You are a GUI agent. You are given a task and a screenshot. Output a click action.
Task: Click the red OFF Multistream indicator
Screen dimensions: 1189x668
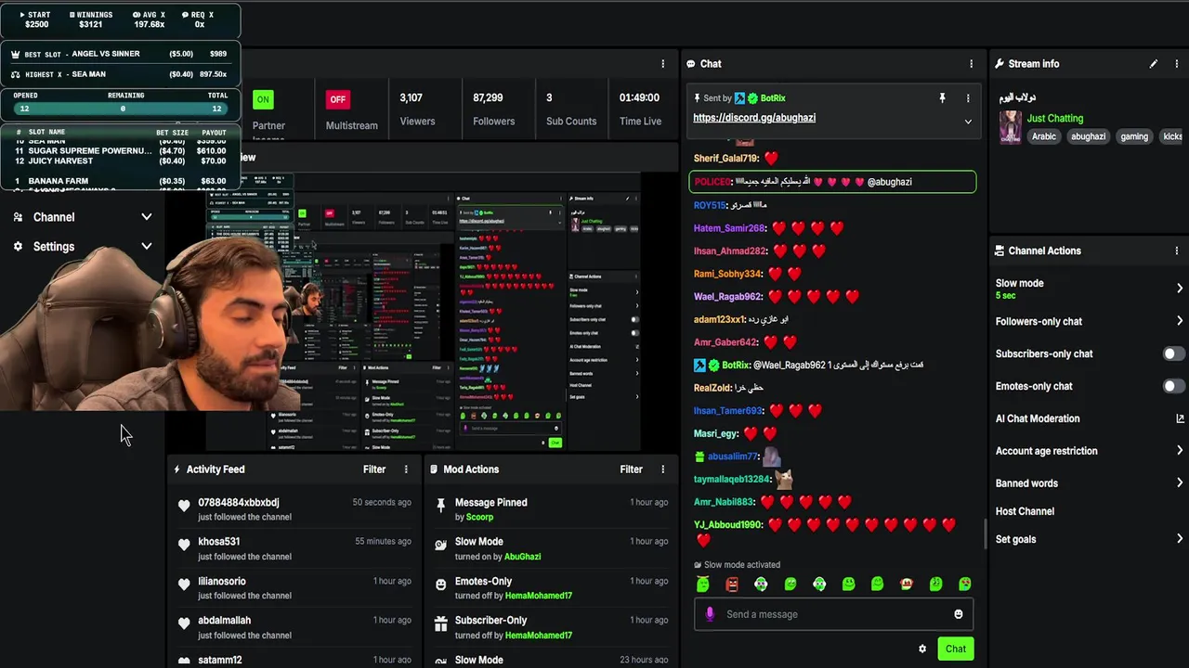coord(338,99)
